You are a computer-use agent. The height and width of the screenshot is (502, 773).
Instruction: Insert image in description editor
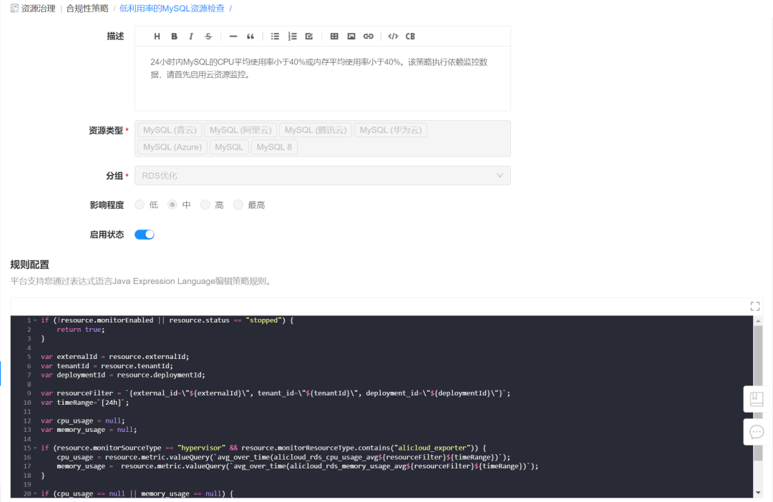(x=351, y=36)
